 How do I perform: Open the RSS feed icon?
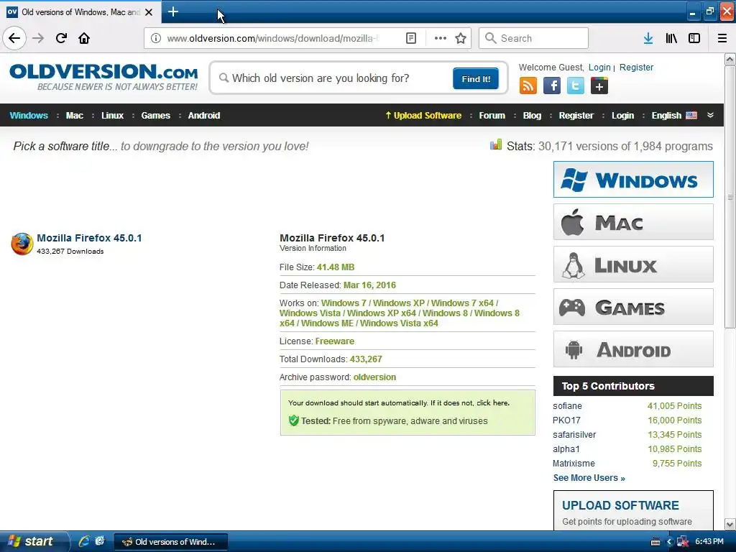(x=528, y=86)
